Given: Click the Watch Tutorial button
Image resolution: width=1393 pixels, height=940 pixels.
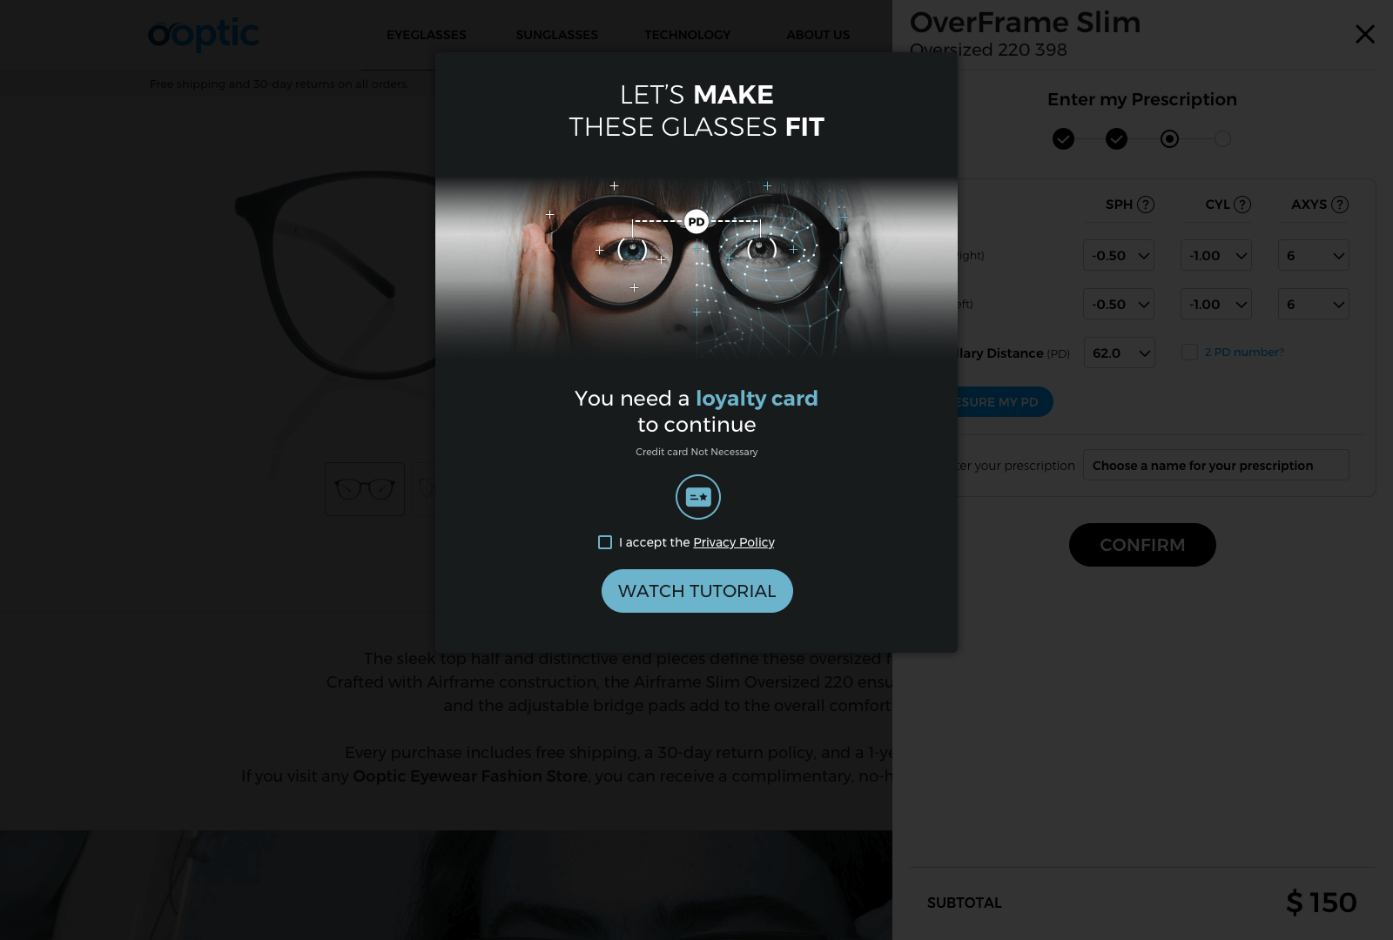Looking at the screenshot, I should click(x=697, y=591).
